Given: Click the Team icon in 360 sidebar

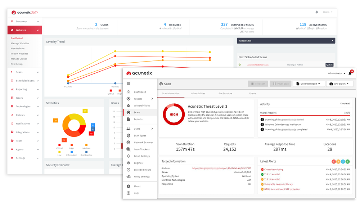Looking at the screenshot, I should click(12, 141).
